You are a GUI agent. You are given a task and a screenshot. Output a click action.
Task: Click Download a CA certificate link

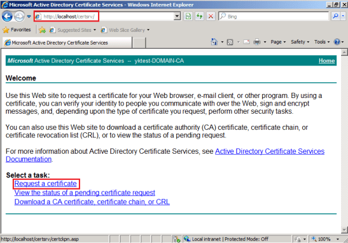coord(92,202)
